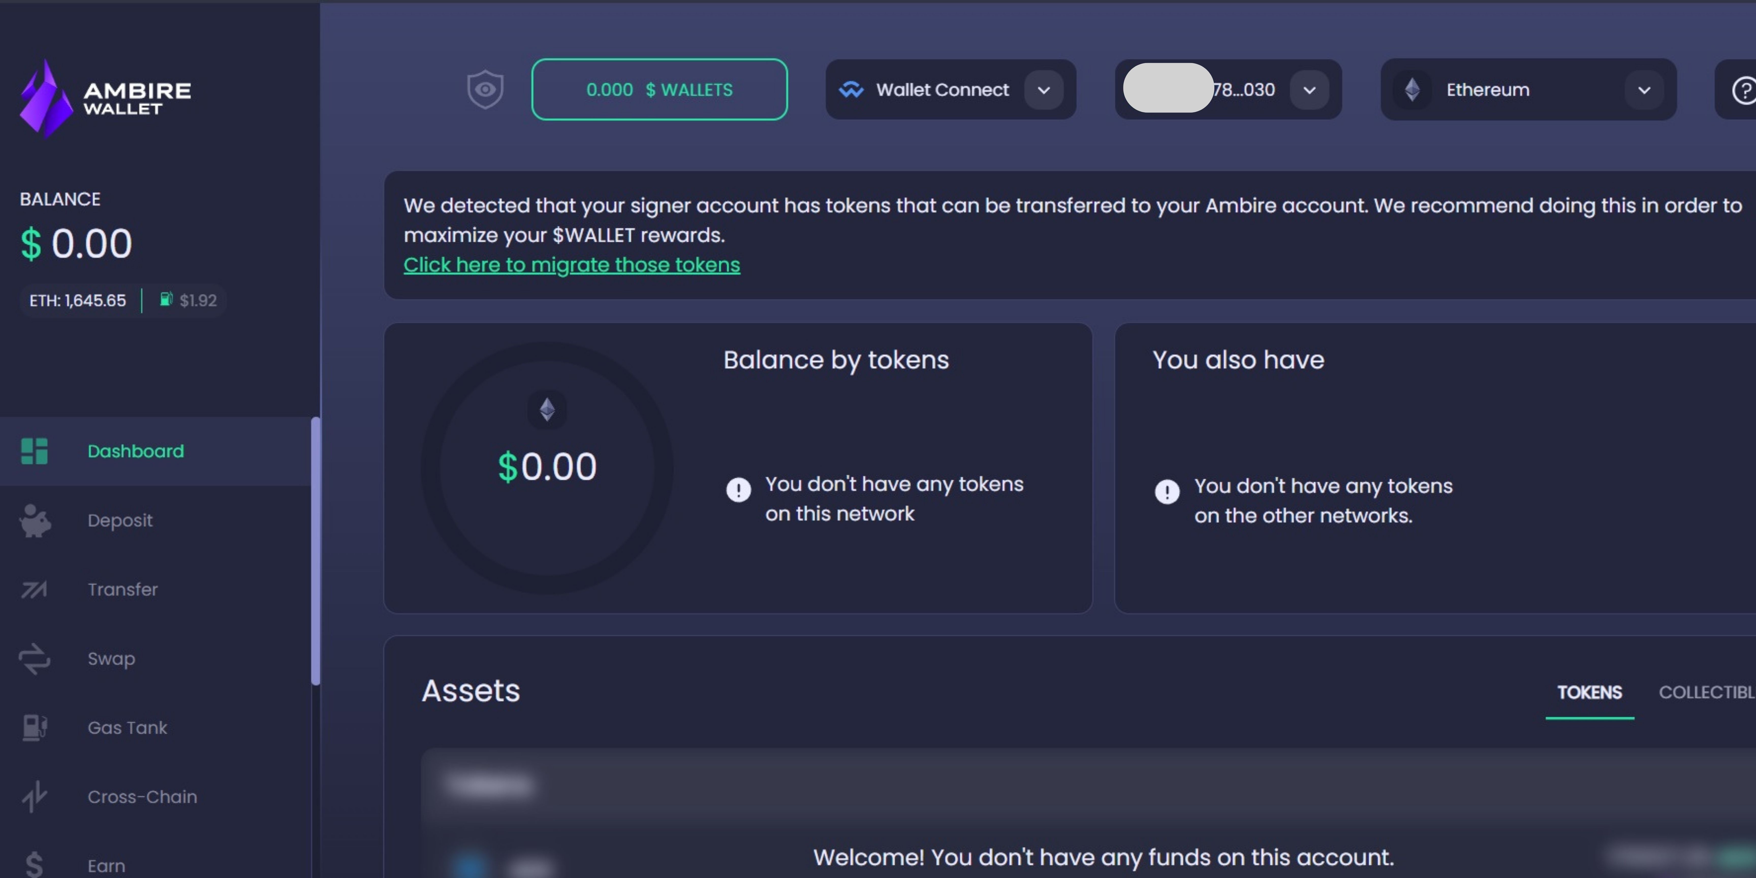Click the You also have heading
This screenshot has width=1756, height=878.
[1238, 360]
